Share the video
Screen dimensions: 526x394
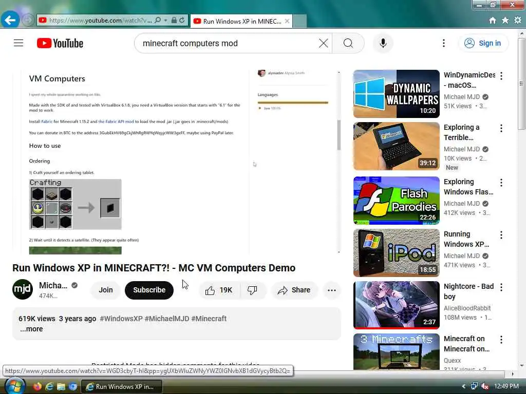294,290
